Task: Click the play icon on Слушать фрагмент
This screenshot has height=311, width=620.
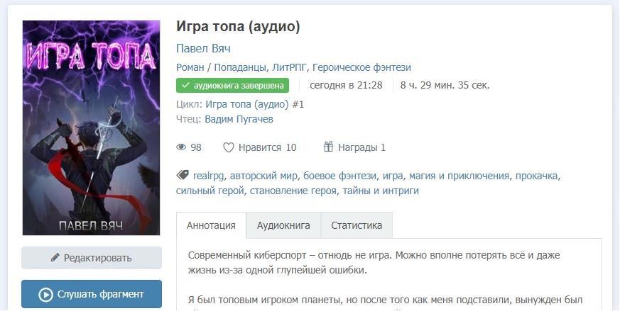Action: [46, 294]
